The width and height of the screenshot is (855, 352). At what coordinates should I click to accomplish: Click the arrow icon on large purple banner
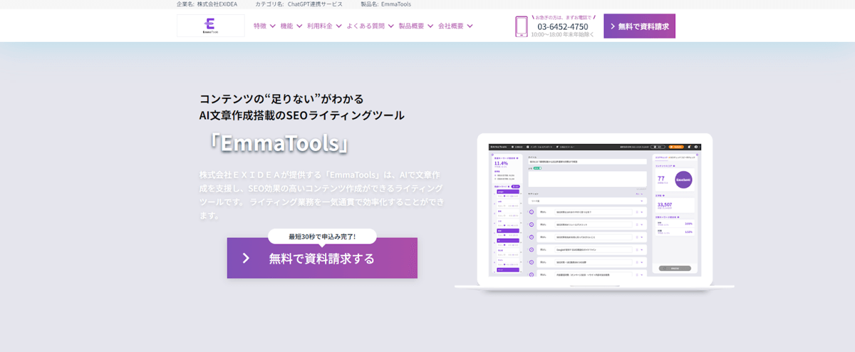pos(246,258)
